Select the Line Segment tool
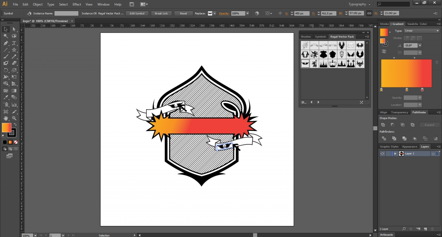Viewport: 442px width, 237px height. (6, 50)
